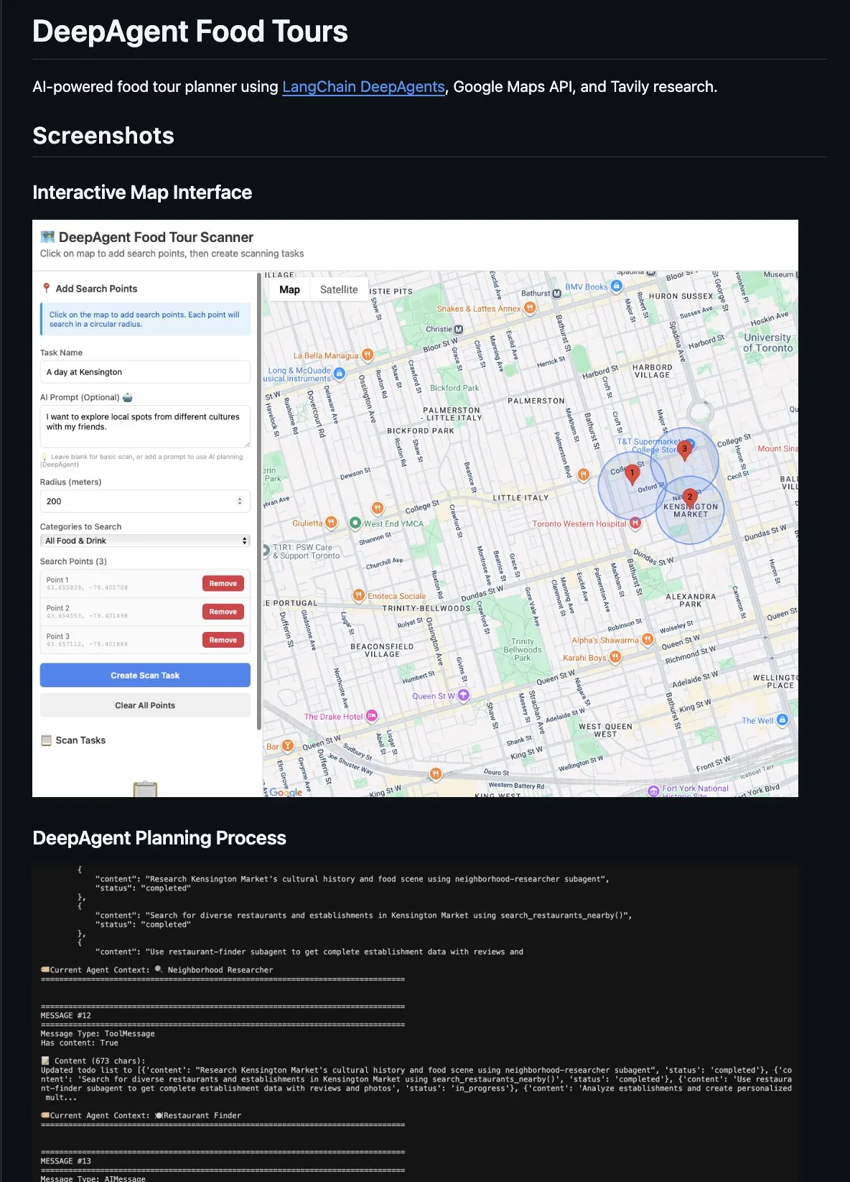850x1182 pixels.
Task: Click the Radius meters stepper arrows
Action: click(240, 501)
